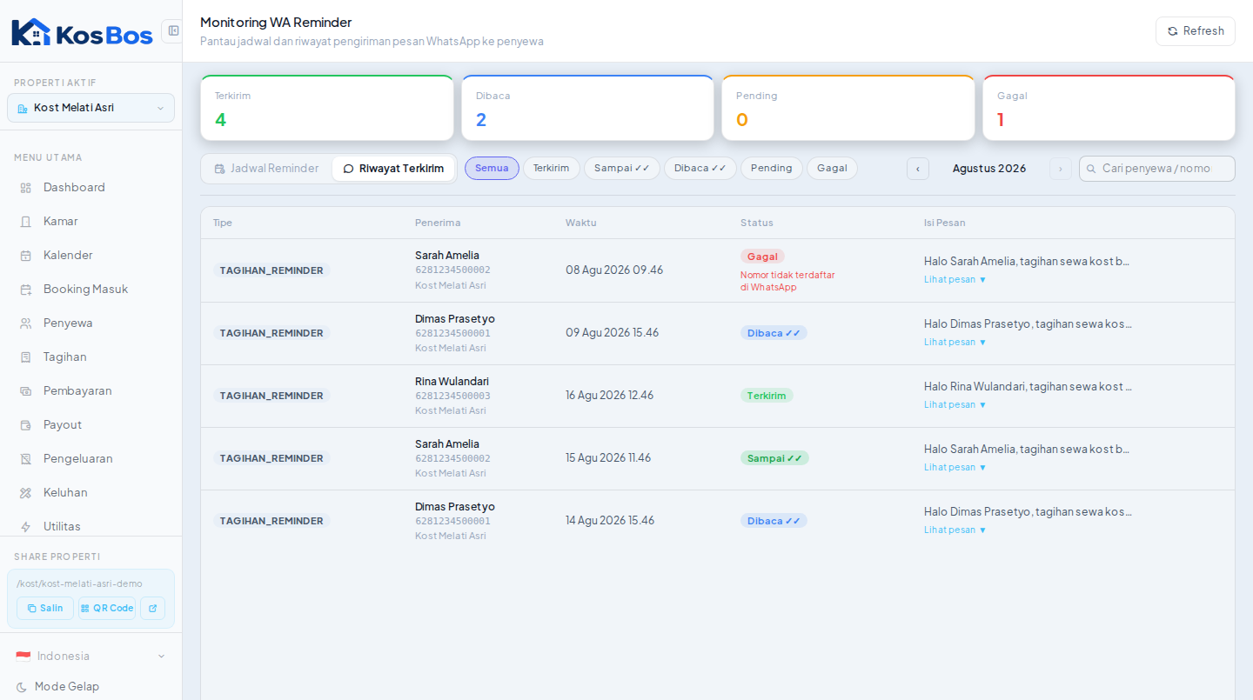The image size is (1253, 700).
Task: Open the Indonesia language dropdown
Action: [x=90, y=656]
